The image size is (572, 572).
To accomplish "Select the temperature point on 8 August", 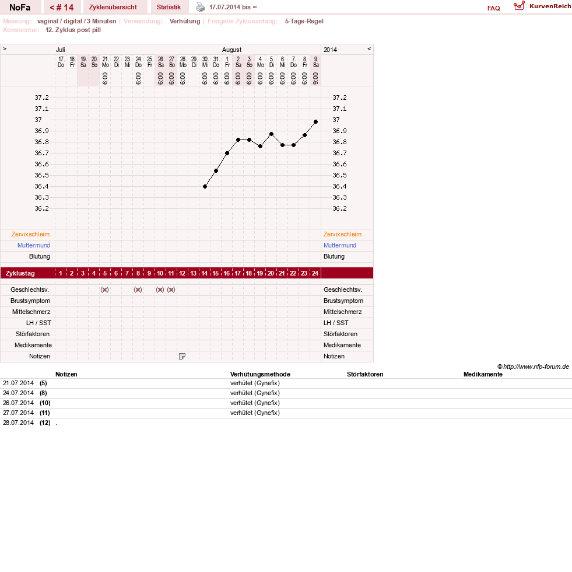I will [304, 135].
